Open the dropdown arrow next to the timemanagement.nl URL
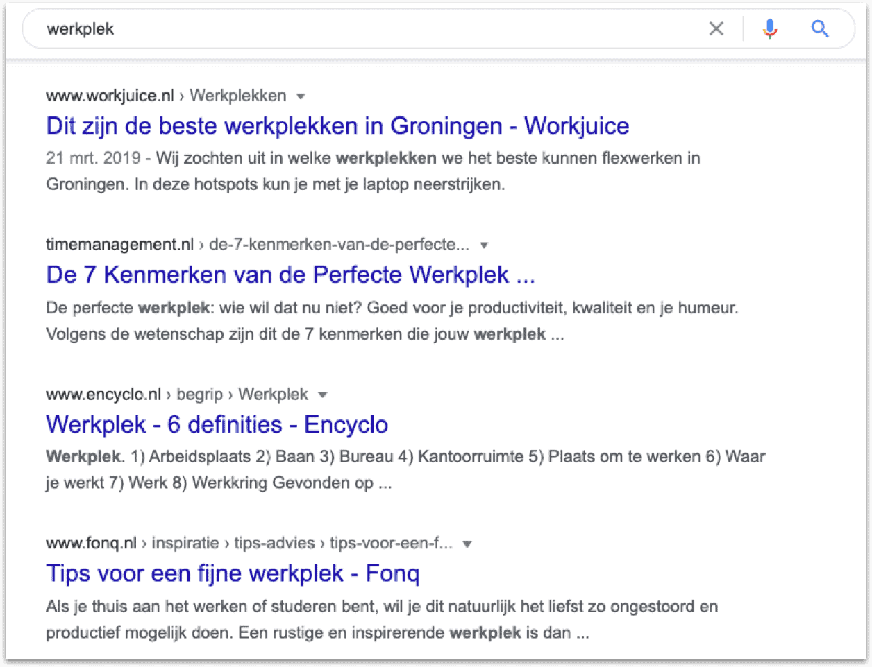This screenshot has width=872, height=667. pos(485,245)
